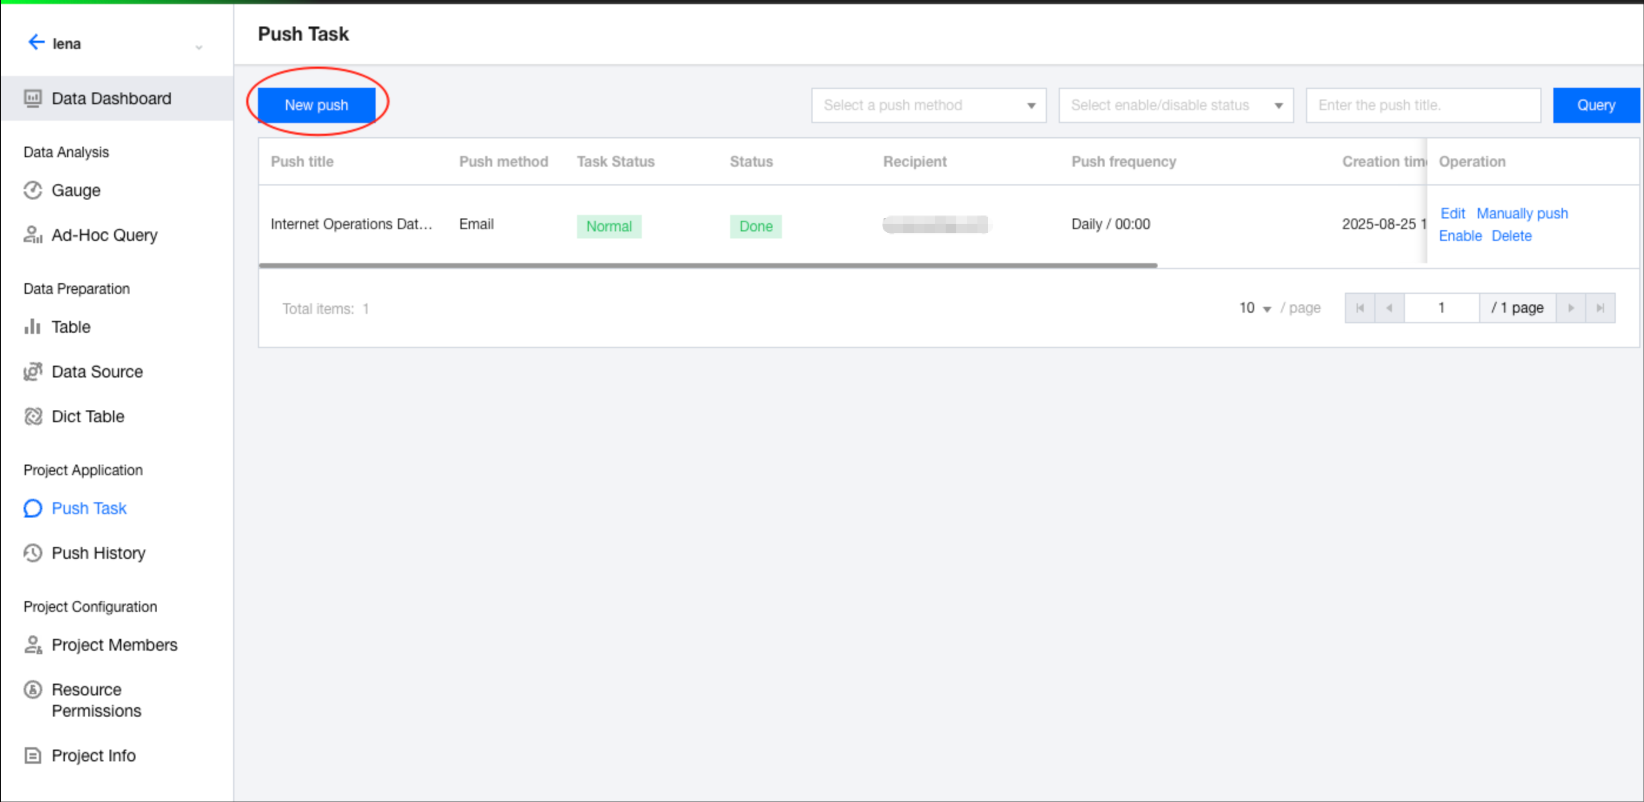Click the Table bar chart icon
This screenshot has height=802, width=1644.
(32, 327)
